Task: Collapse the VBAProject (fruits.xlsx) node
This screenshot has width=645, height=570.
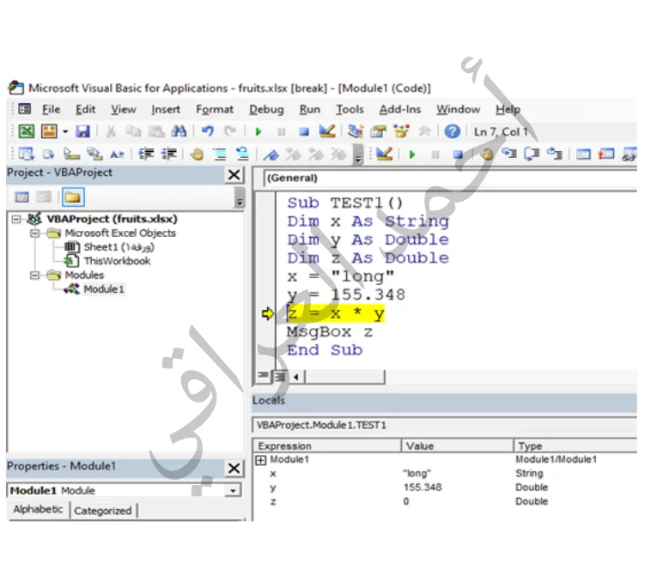Action: click(16, 219)
